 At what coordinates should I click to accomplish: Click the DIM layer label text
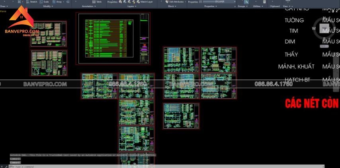pos(290,41)
